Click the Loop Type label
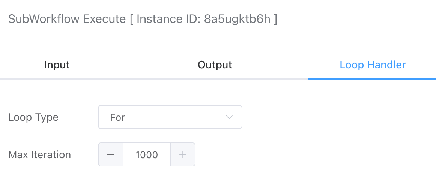 tap(33, 117)
